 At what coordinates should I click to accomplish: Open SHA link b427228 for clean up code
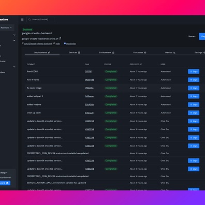(x=89, y=113)
